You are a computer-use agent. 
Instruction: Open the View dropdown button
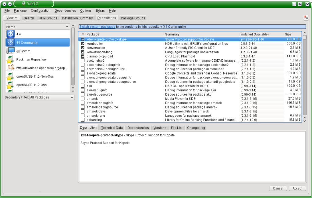point(12,18)
